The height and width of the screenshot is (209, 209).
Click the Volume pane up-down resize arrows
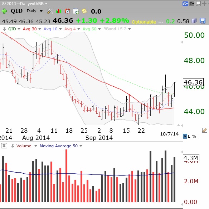point(13,146)
